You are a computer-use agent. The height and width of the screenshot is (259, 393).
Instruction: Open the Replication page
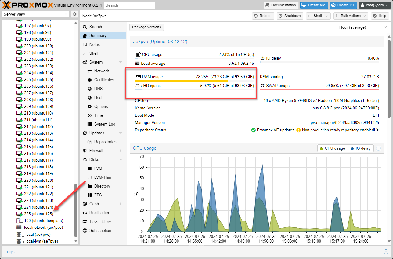coord(99,213)
